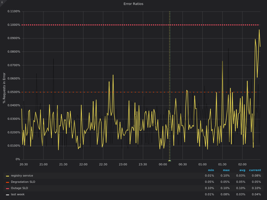Click the registry service current value 0.08%

[256, 176]
